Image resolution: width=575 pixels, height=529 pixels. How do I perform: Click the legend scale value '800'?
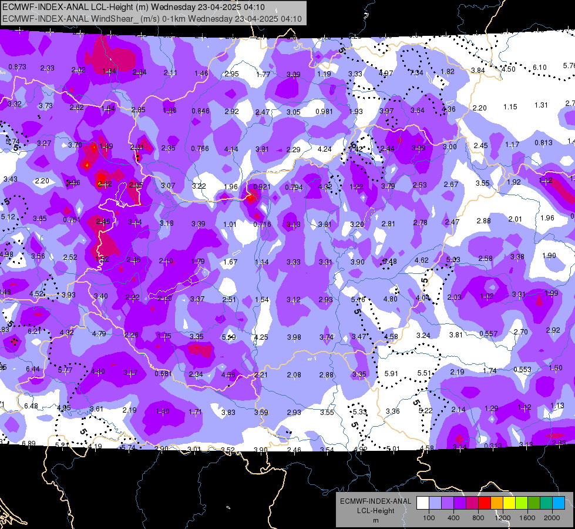click(x=478, y=518)
